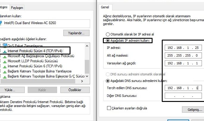Toggle checkbox for Microsoft Ağ Bağdaştırıcısı Çoğullayıcı
Screen dimensions: 204x121
point(0,56)
